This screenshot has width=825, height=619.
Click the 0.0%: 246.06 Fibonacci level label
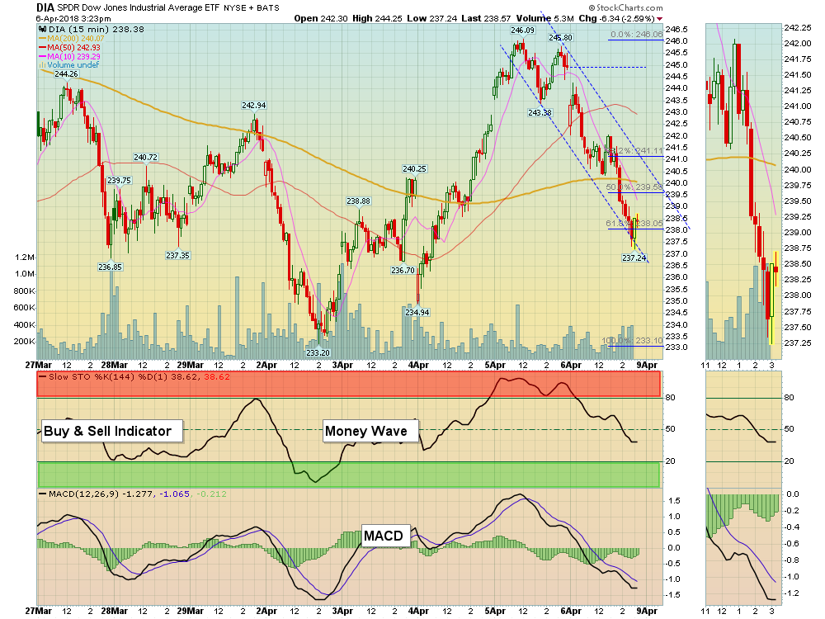pyautogui.click(x=637, y=35)
